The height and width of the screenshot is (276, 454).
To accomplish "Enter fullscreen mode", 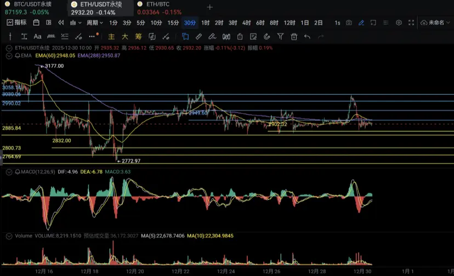I will [411, 22].
